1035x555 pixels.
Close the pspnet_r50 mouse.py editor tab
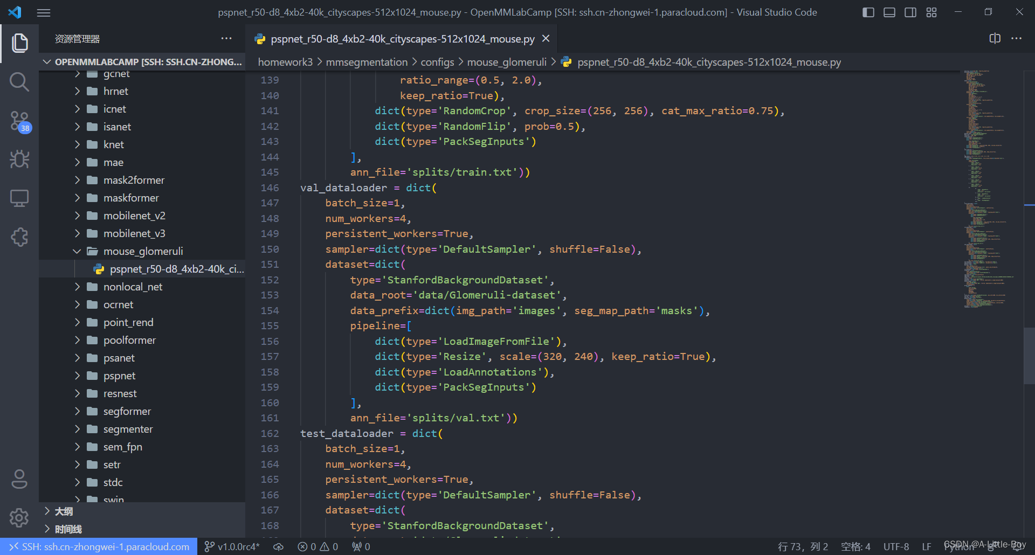[546, 38]
